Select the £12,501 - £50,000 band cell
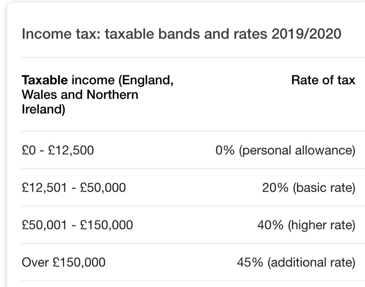This screenshot has height=287, width=365. coord(74,188)
